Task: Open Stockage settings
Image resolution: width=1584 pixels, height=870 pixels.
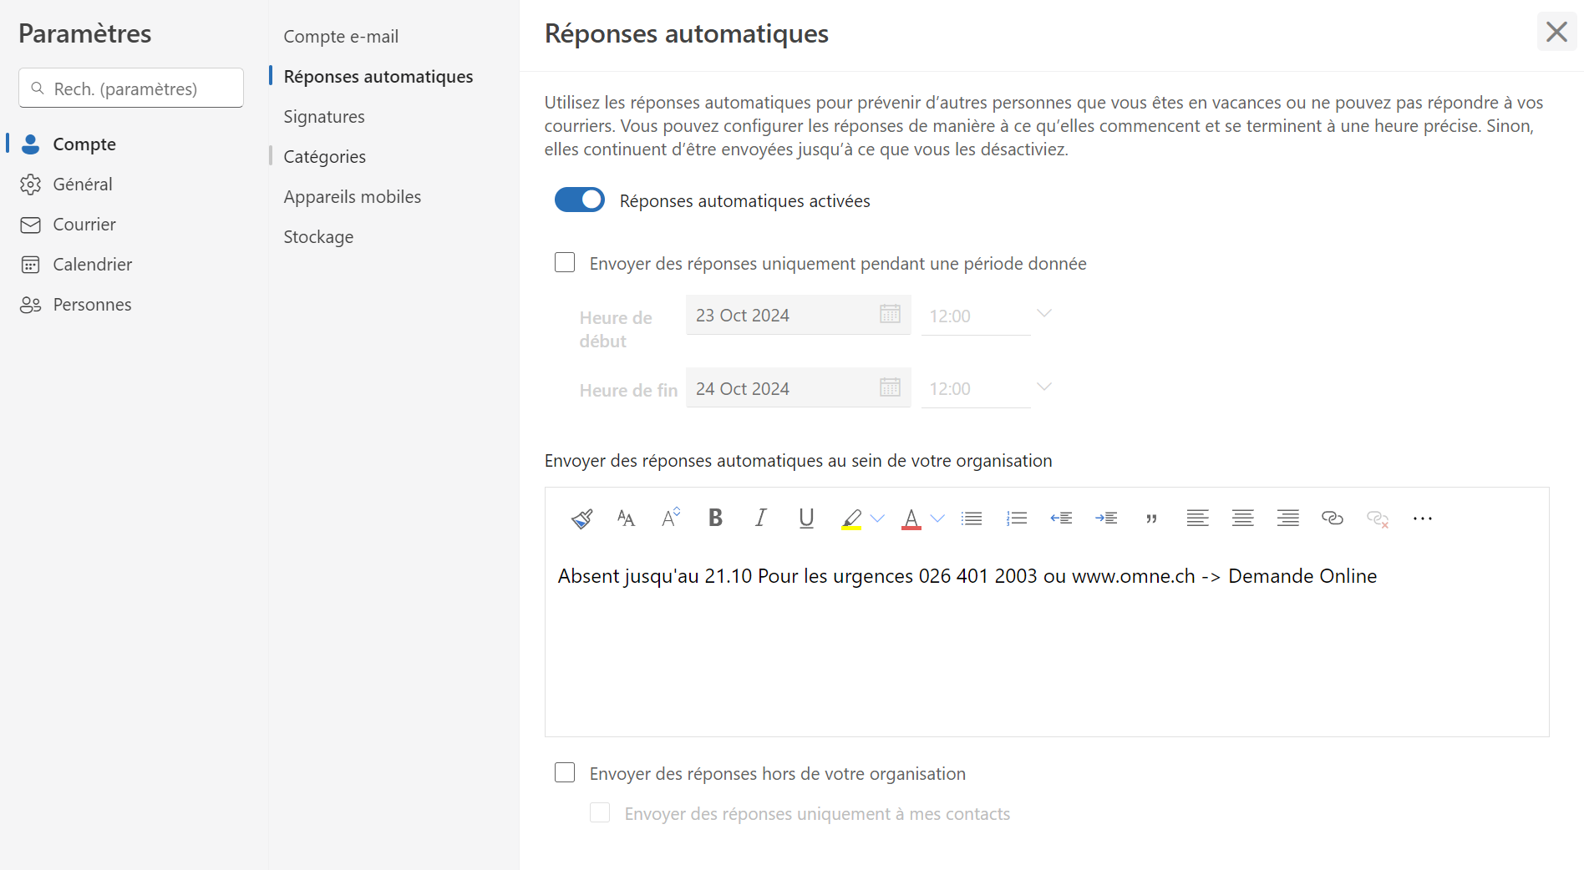Action: coord(318,237)
